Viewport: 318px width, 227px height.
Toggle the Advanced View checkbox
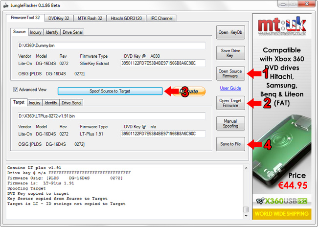(x=16, y=90)
